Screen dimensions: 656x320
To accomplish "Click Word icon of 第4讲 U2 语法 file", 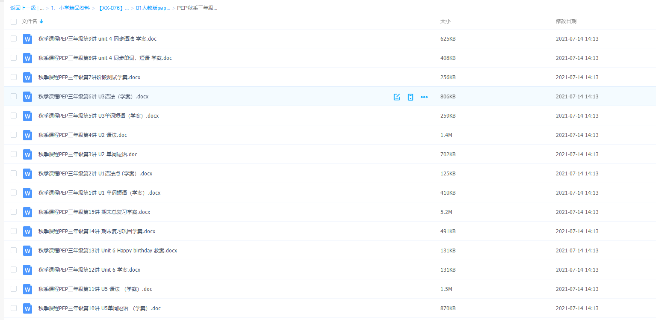I will 28,135.
